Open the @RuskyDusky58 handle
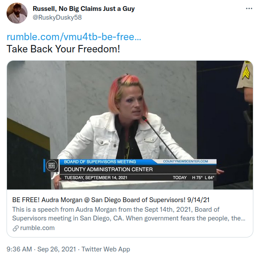 57,17
